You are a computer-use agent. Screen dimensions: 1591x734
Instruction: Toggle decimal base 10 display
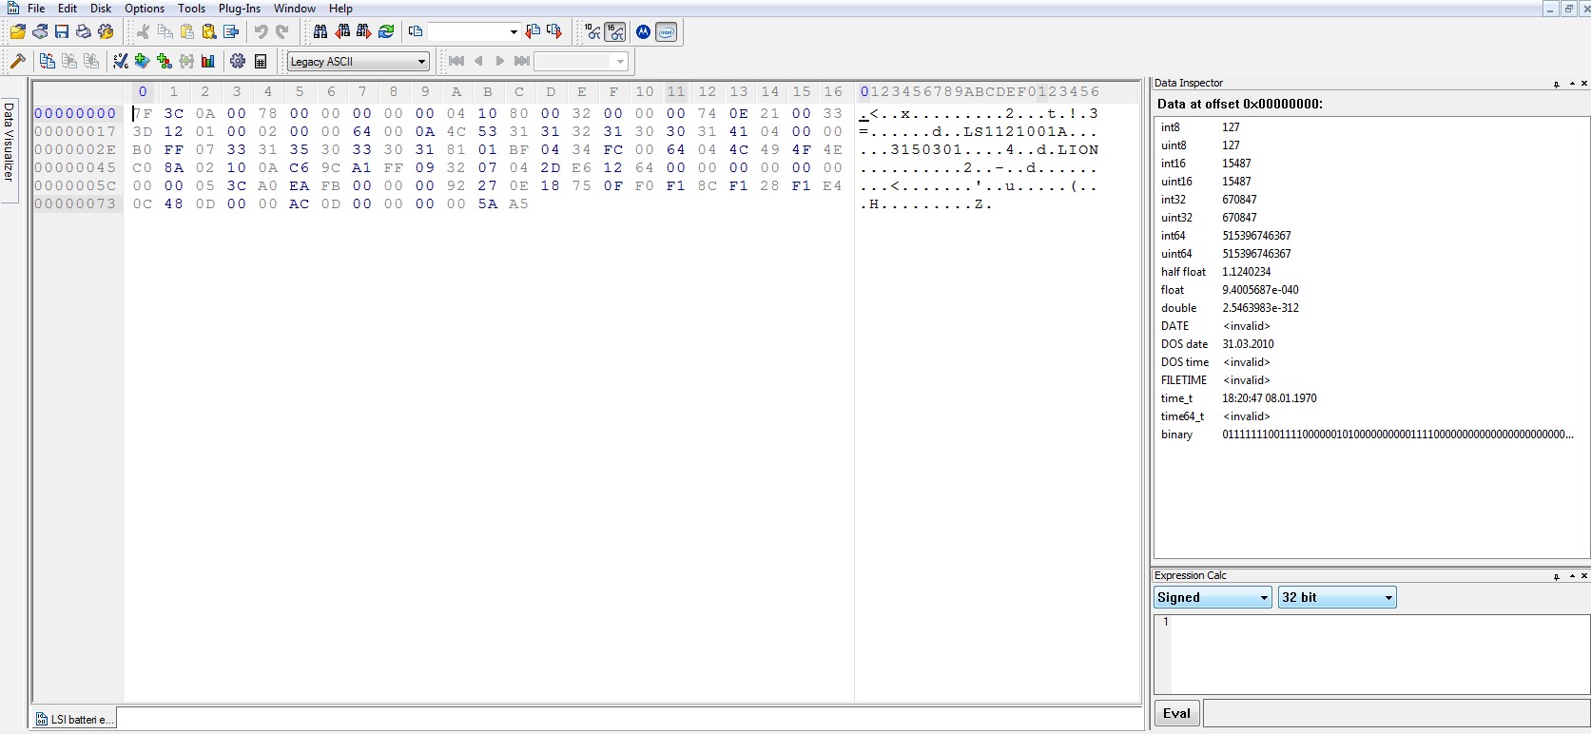click(593, 32)
